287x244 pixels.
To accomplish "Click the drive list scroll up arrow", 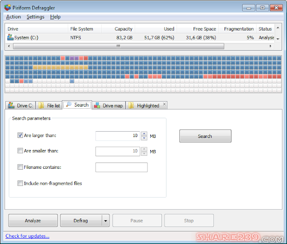I will coord(278,28).
